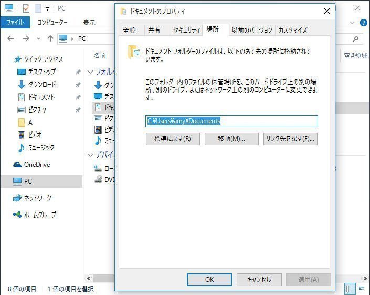Viewport: 370px width, 295px height.
Task: Open the カスタマイズ tab
Action: click(292, 30)
